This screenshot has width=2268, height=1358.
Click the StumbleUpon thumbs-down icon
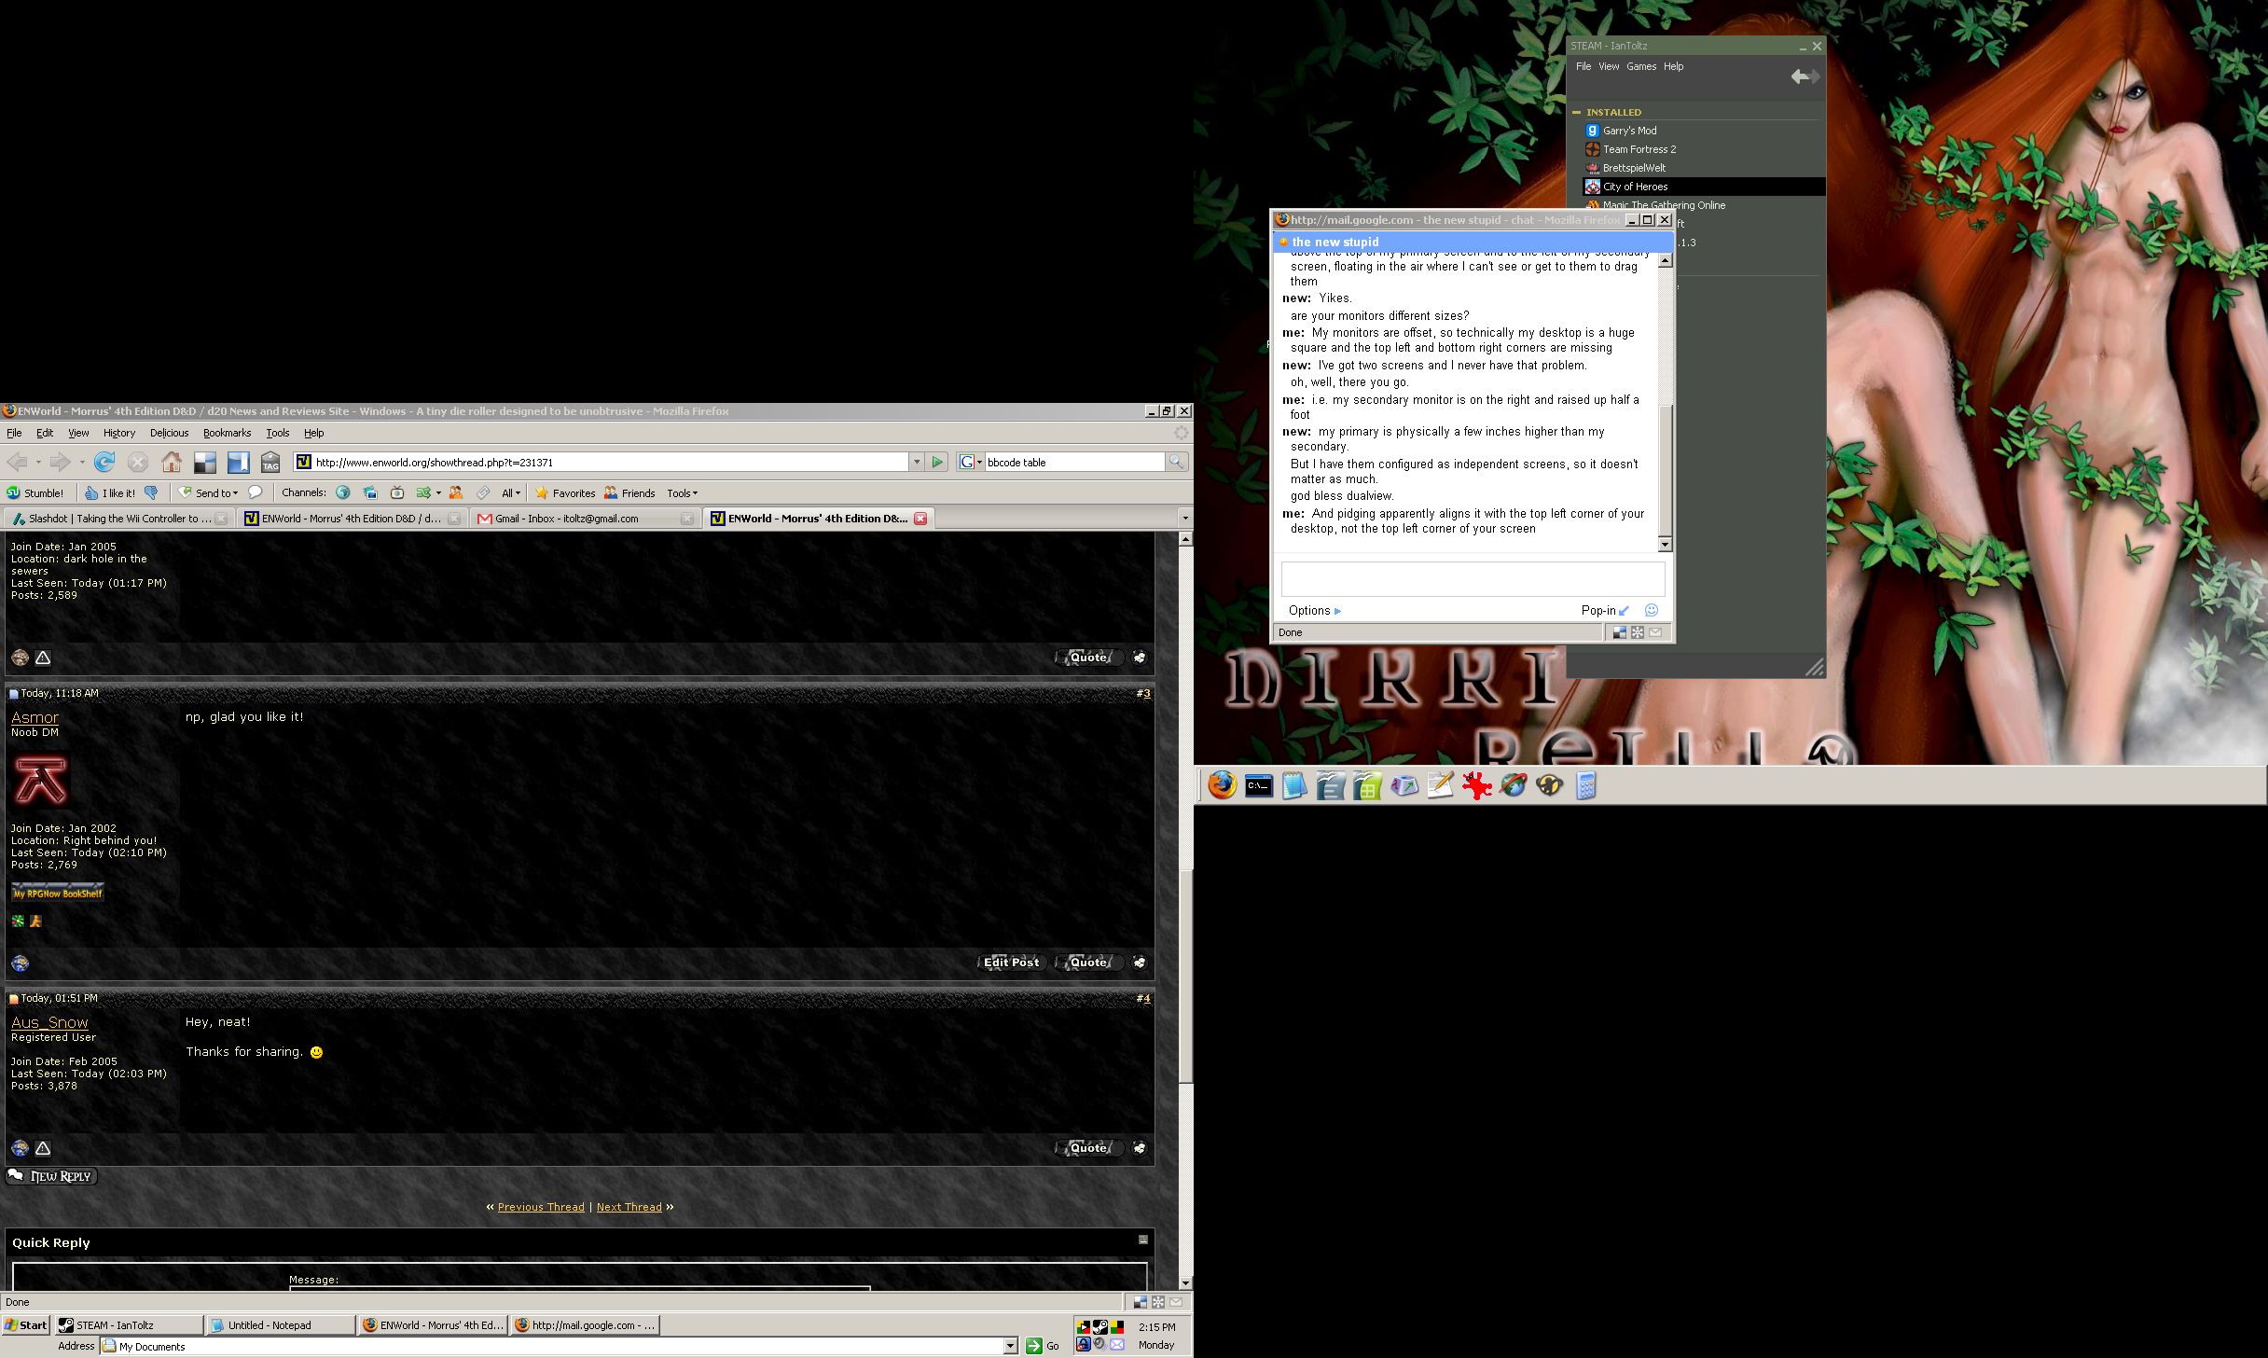point(151,492)
